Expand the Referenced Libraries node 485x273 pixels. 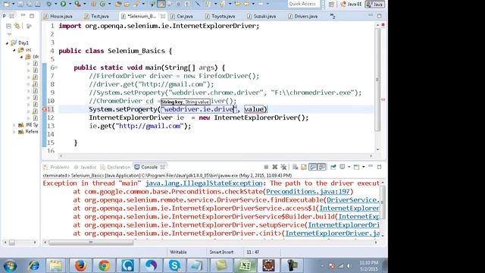tap(14, 132)
